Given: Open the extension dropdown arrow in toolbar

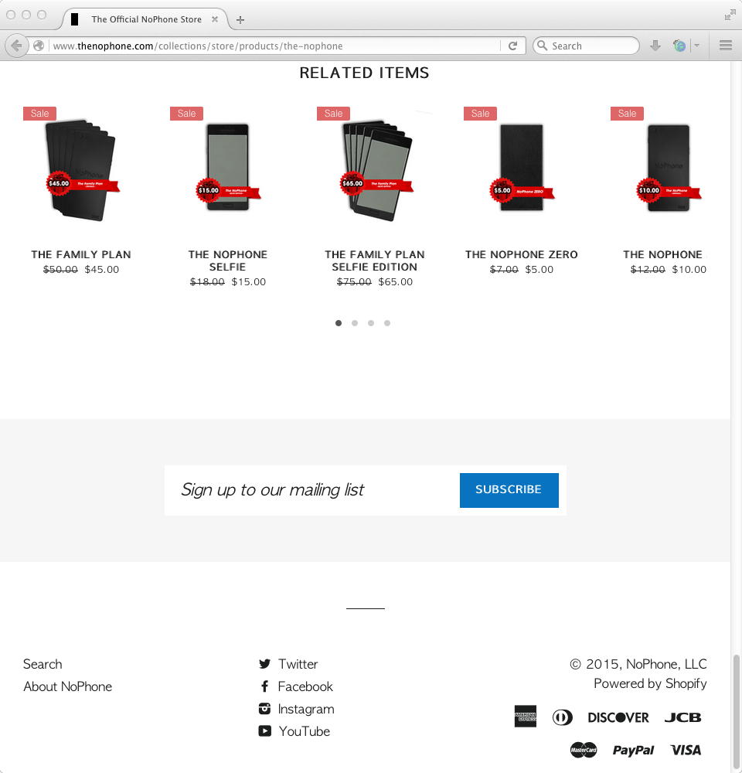Looking at the screenshot, I should 696,46.
